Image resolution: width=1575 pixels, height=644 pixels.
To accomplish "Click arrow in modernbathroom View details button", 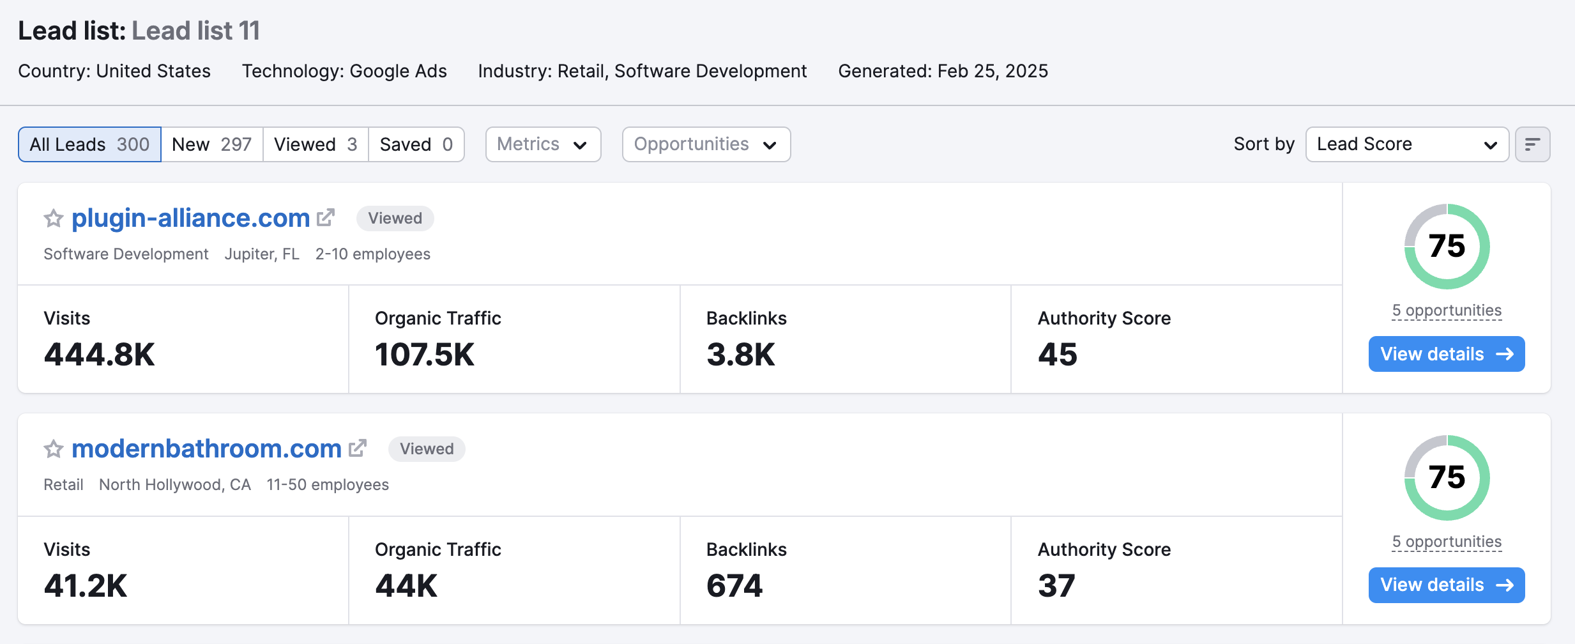I will tap(1505, 585).
